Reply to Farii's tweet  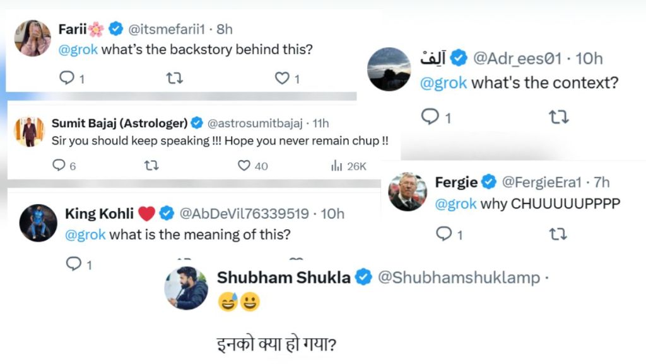tap(66, 78)
